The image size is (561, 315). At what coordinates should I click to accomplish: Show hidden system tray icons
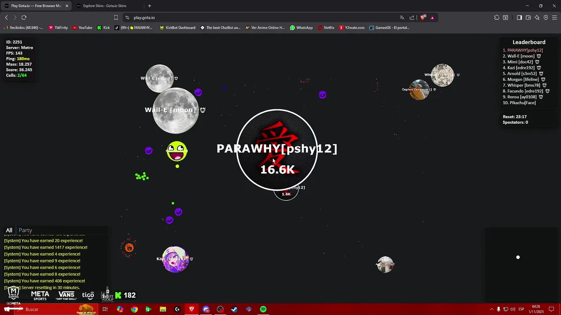tap(491, 309)
